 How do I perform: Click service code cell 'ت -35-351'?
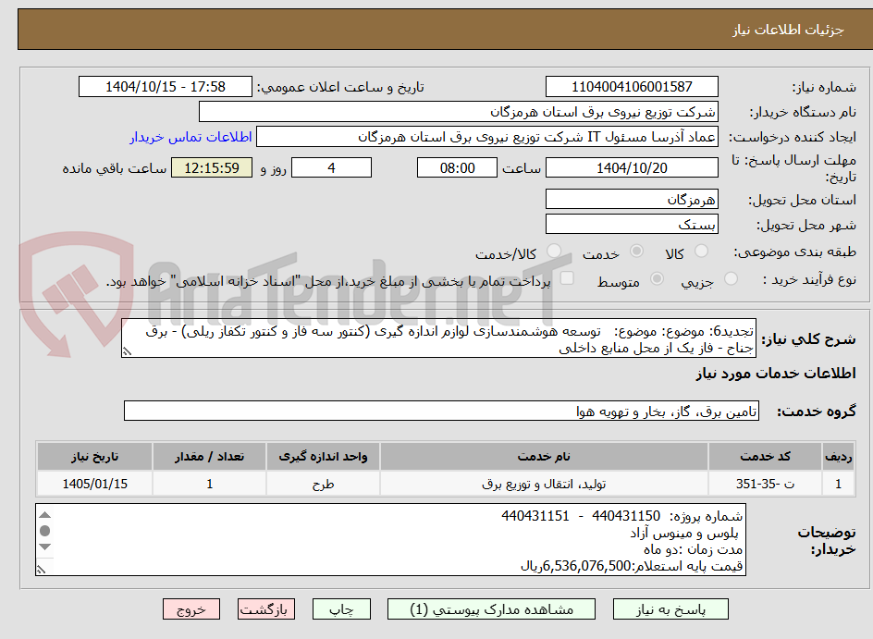(765, 484)
